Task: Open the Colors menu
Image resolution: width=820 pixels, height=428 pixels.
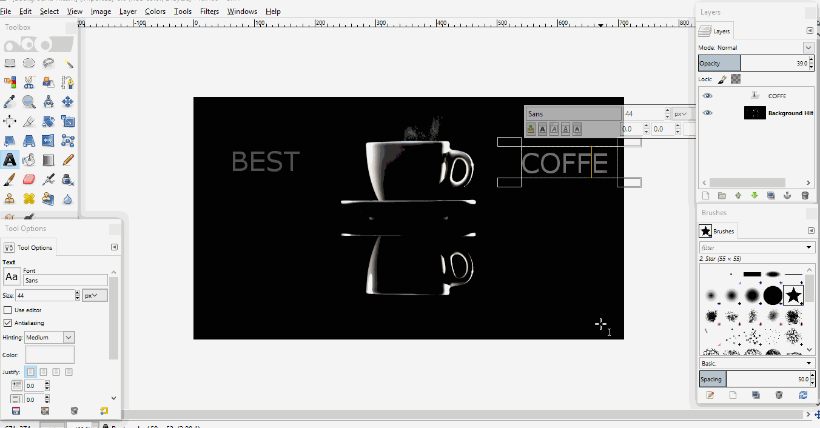Action: [x=155, y=12]
